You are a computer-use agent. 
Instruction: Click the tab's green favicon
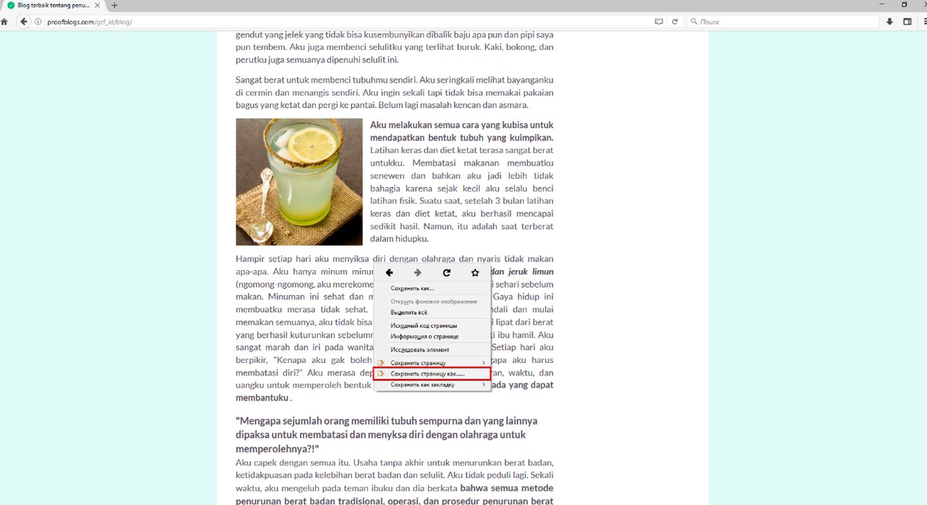pos(11,5)
